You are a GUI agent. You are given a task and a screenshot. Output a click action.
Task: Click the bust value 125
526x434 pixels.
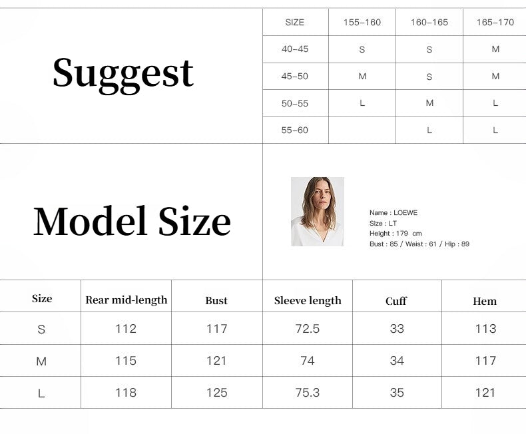tap(217, 393)
